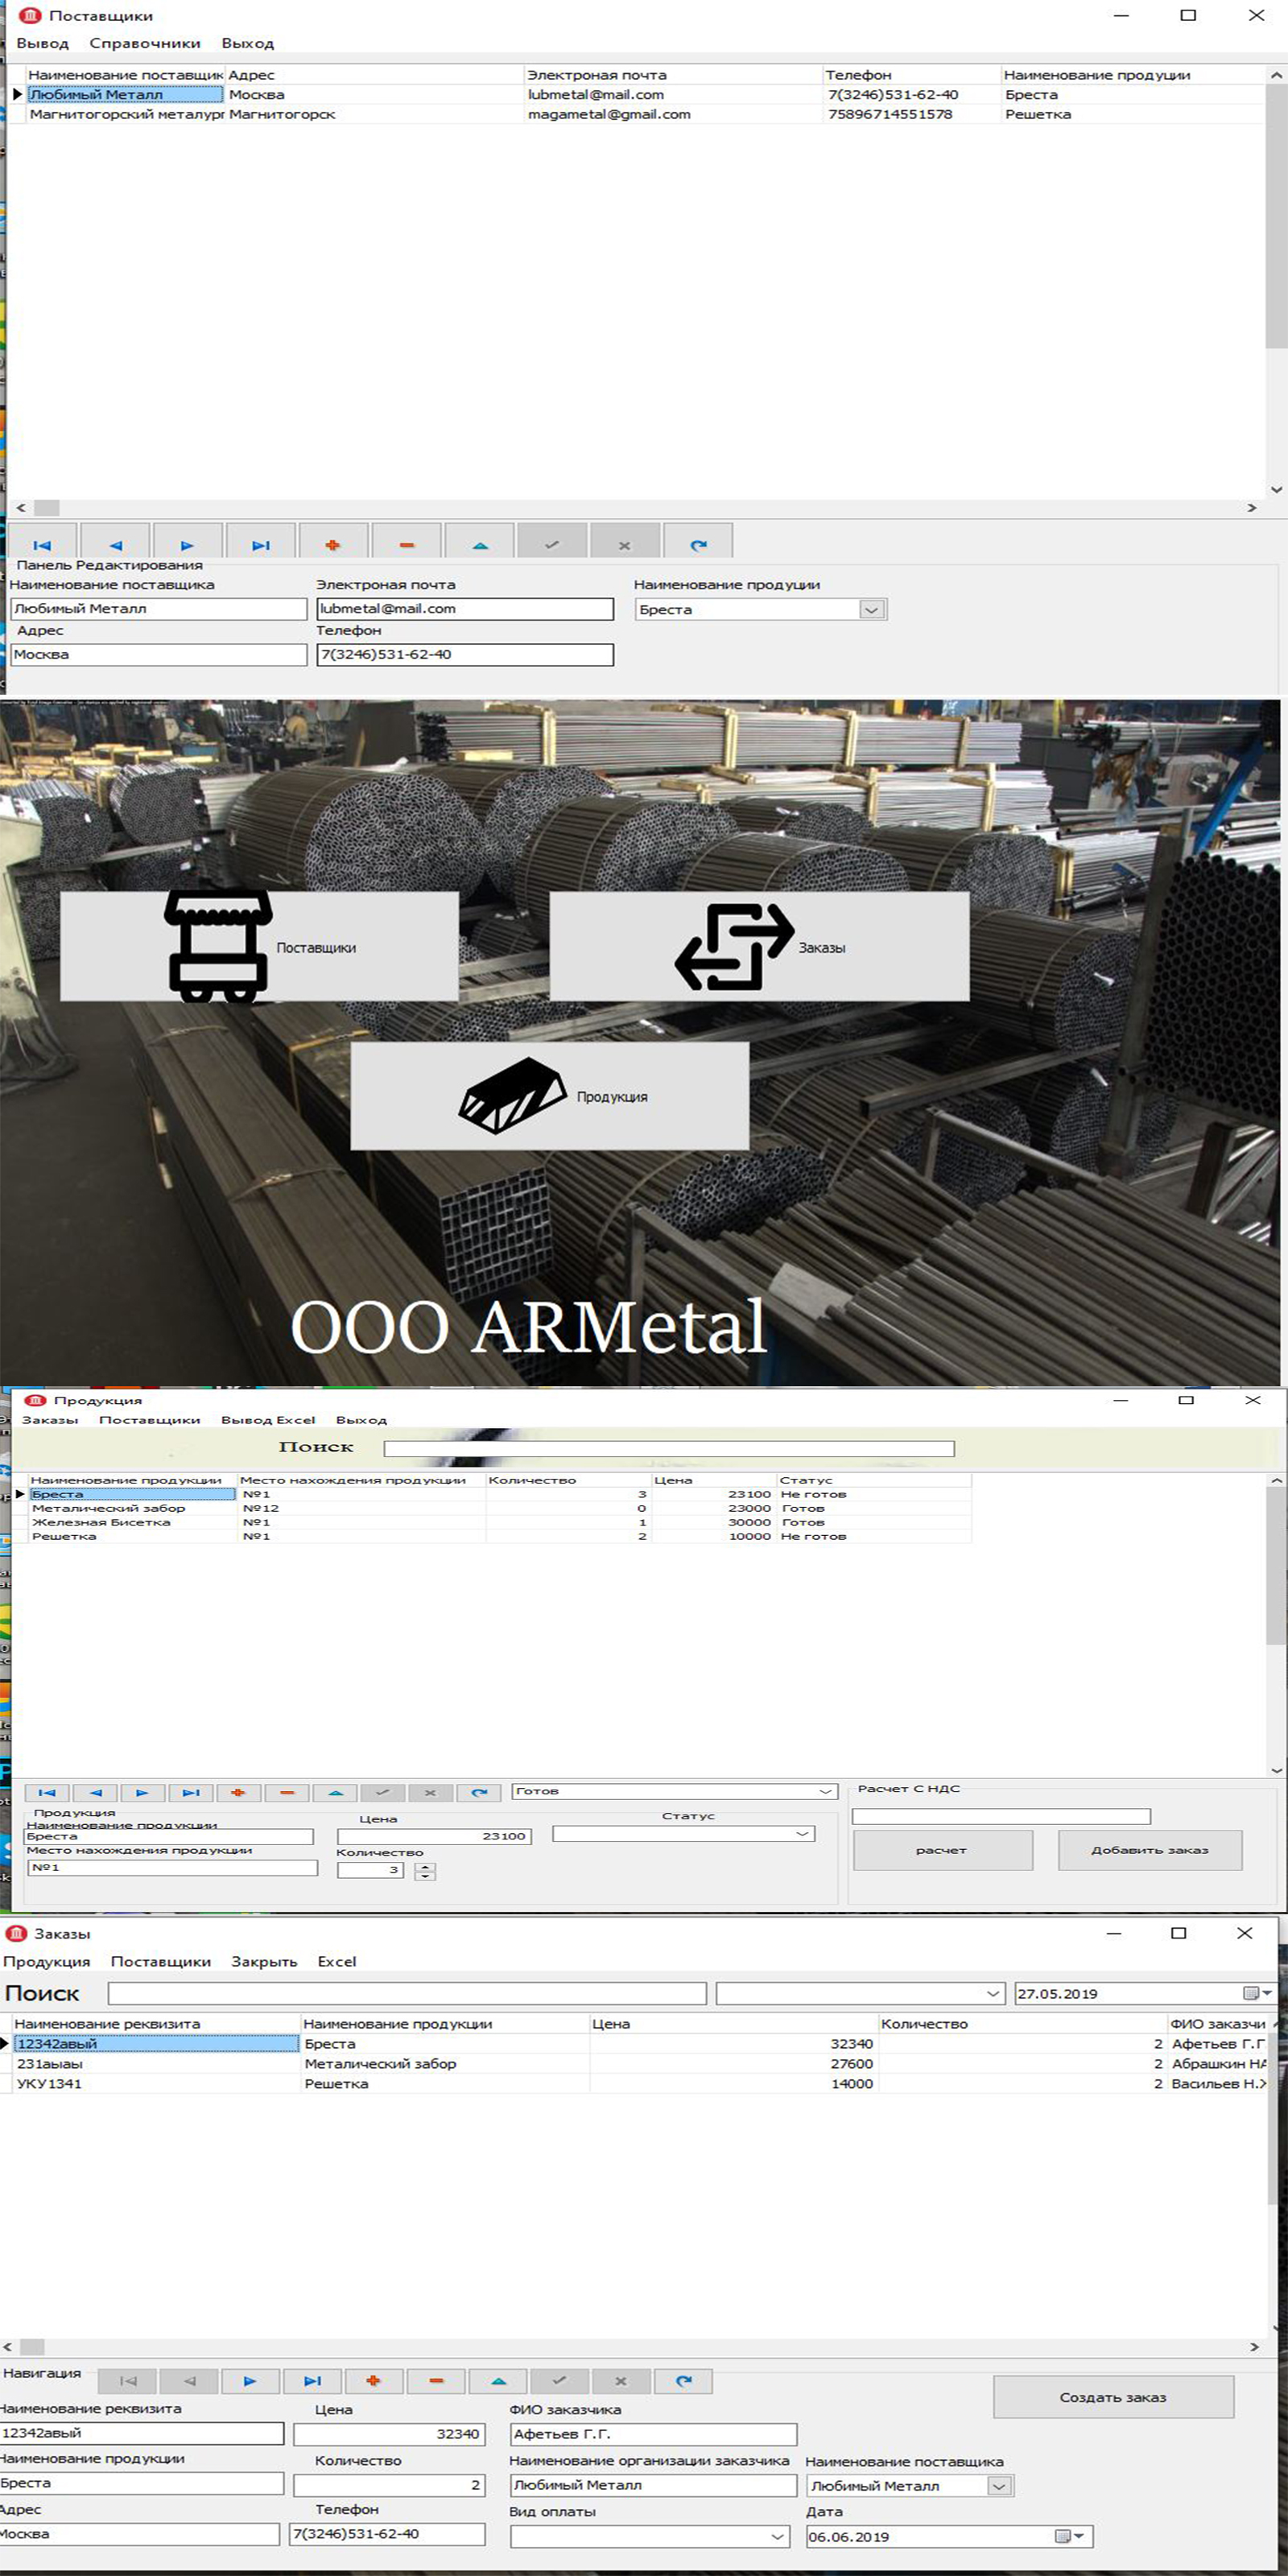Click the расчет button in Продукция window
The image size is (1288, 2576).
[x=942, y=1850]
